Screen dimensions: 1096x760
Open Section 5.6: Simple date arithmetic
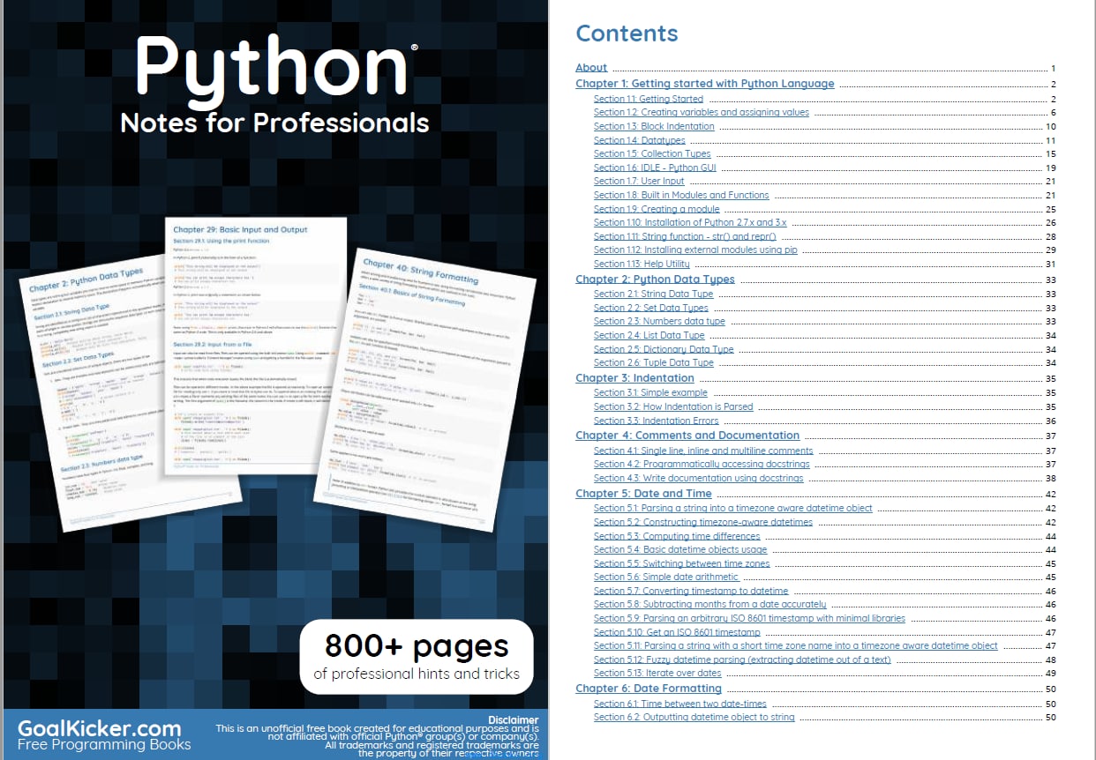(x=666, y=577)
